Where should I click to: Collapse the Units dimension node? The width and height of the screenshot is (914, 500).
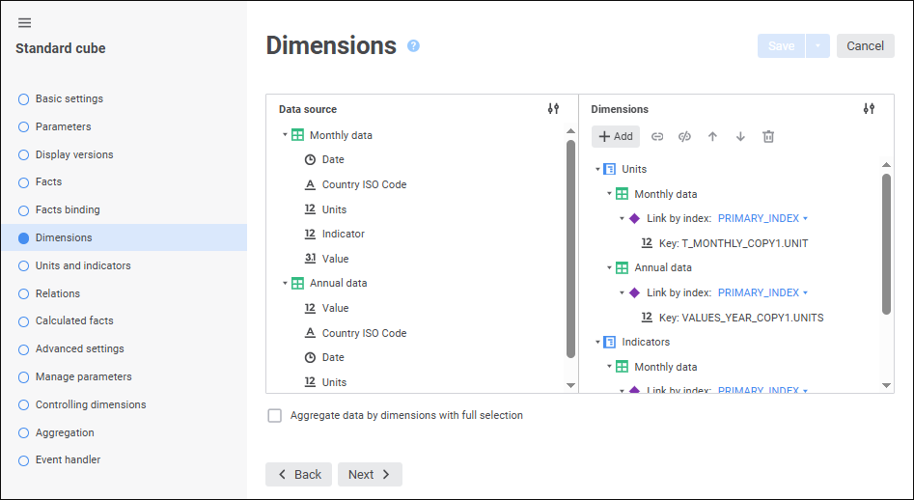tap(597, 169)
